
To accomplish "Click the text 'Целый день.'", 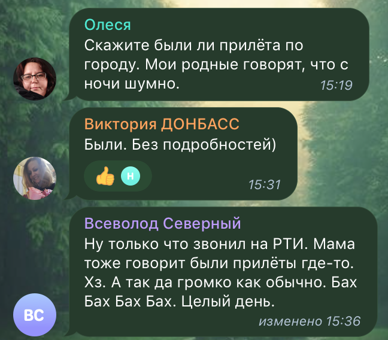I will coord(228,302).
